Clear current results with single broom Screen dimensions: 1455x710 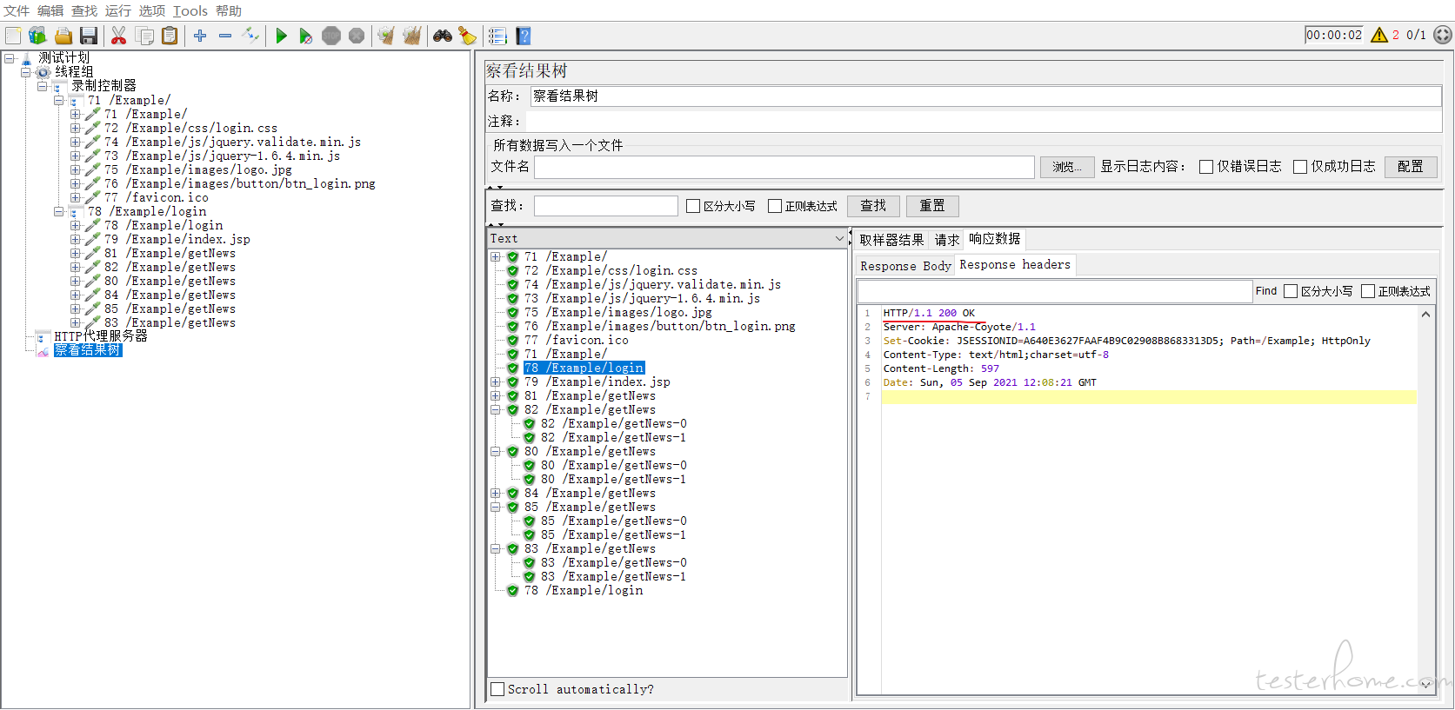tap(386, 36)
